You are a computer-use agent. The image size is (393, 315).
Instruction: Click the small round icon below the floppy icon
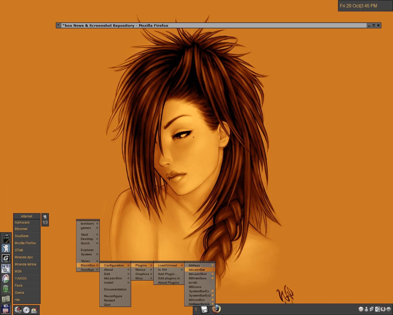45,222
